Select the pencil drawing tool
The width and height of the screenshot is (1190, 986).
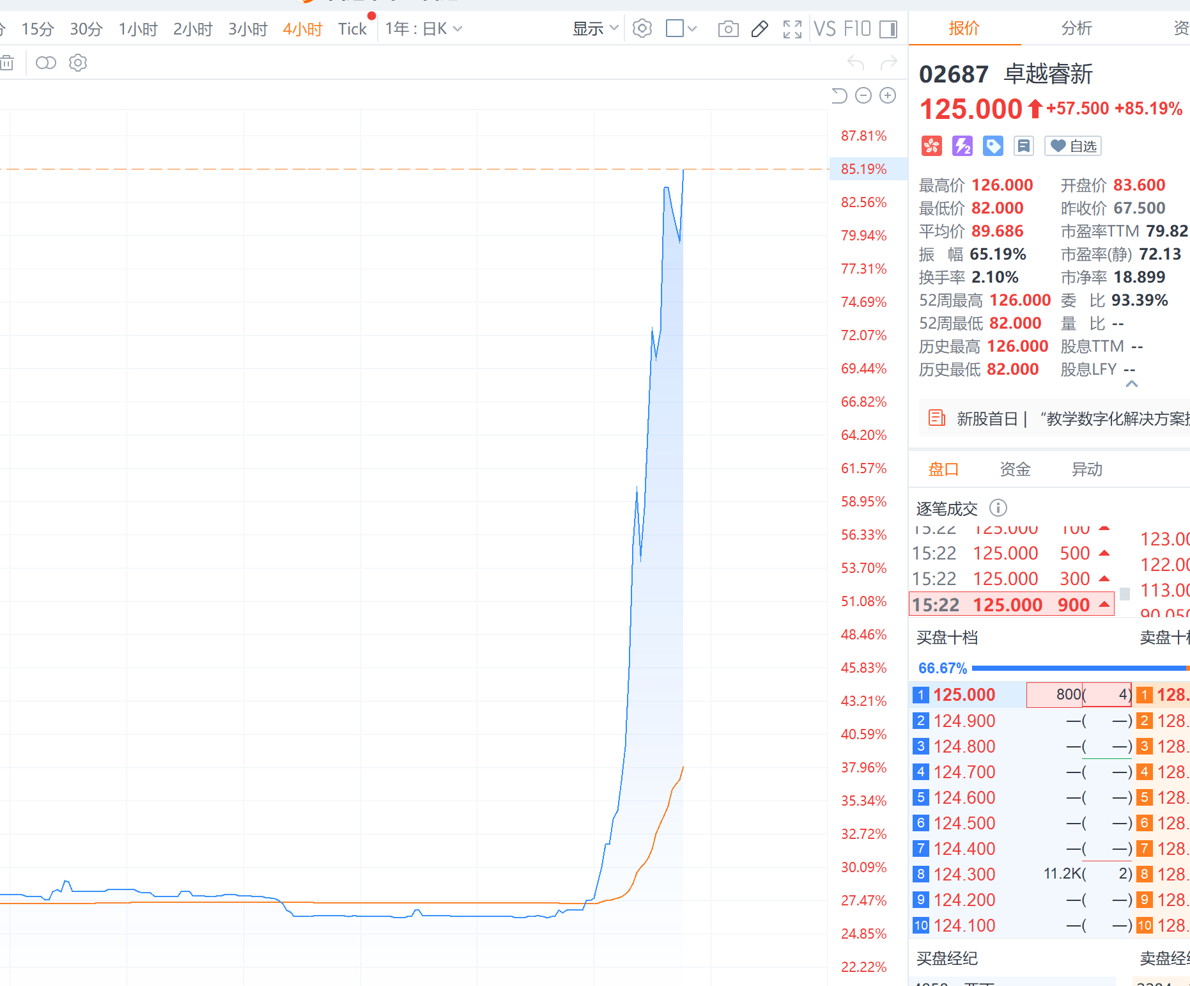point(760,29)
